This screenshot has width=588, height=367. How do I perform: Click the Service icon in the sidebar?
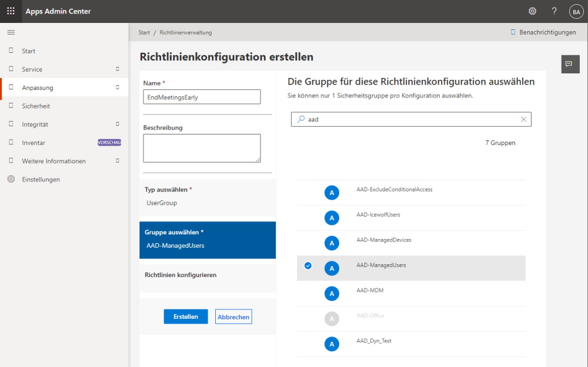[x=11, y=69]
